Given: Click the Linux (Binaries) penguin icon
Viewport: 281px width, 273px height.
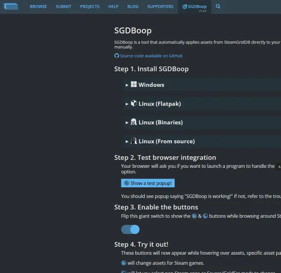Looking at the screenshot, I should pos(134,122).
